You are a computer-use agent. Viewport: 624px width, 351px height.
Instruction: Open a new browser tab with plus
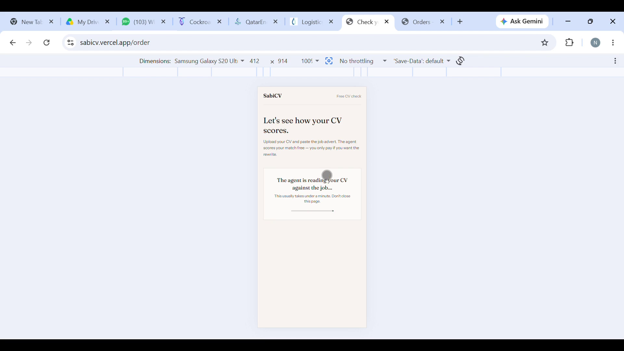tap(460, 22)
